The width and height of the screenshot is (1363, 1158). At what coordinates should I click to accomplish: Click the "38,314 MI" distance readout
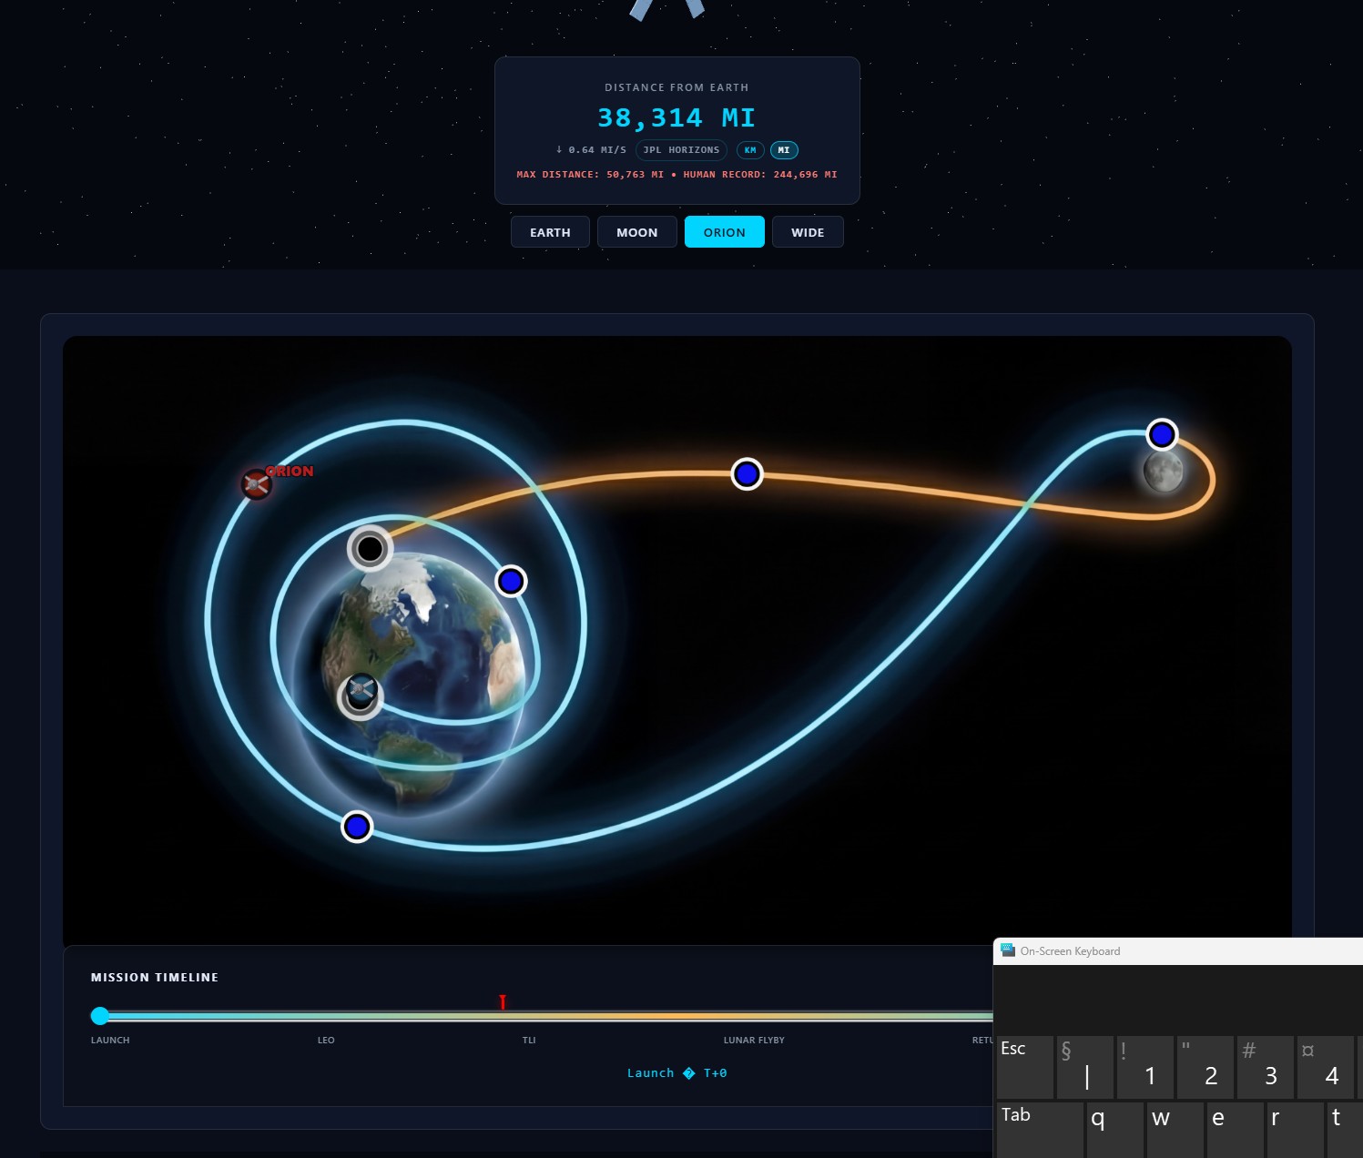click(676, 118)
